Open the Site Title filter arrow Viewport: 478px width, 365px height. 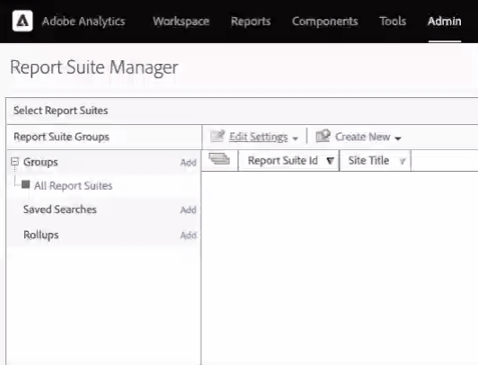point(403,161)
